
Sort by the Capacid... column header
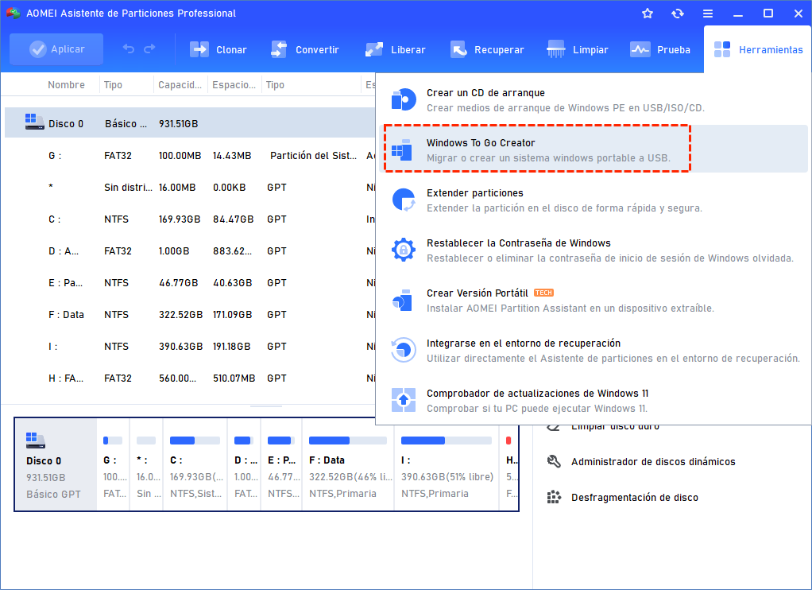180,84
